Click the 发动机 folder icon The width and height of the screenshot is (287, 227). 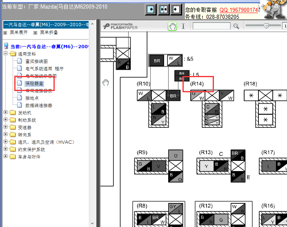tap(13, 112)
